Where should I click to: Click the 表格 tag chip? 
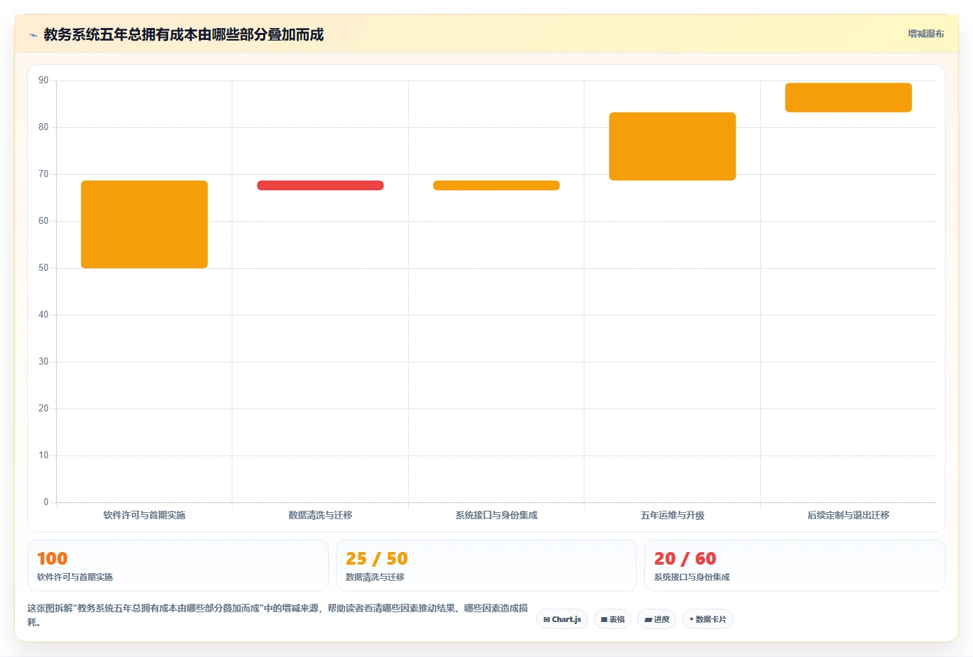pos(612,619)
